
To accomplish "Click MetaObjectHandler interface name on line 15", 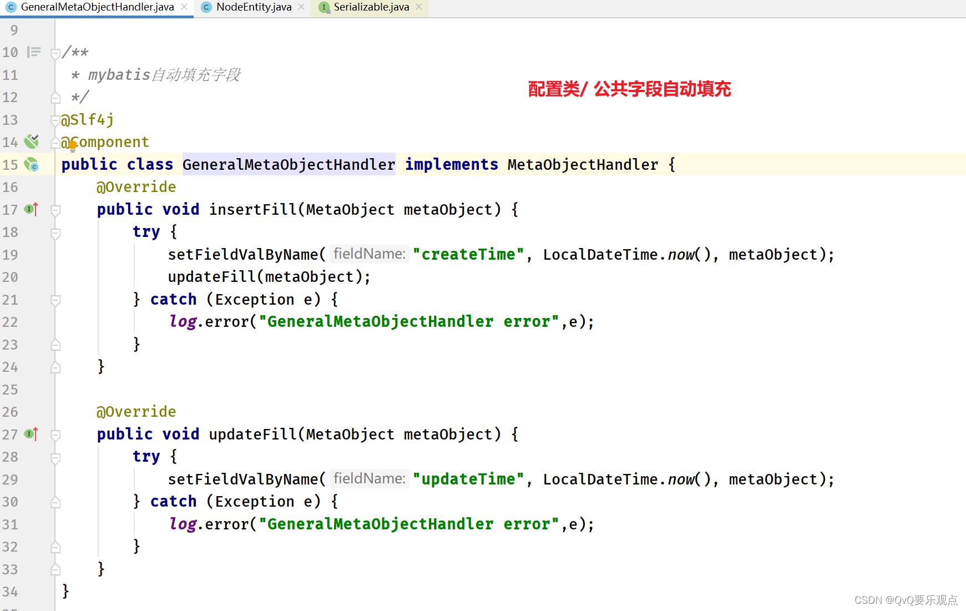I will tap(583, 164).
